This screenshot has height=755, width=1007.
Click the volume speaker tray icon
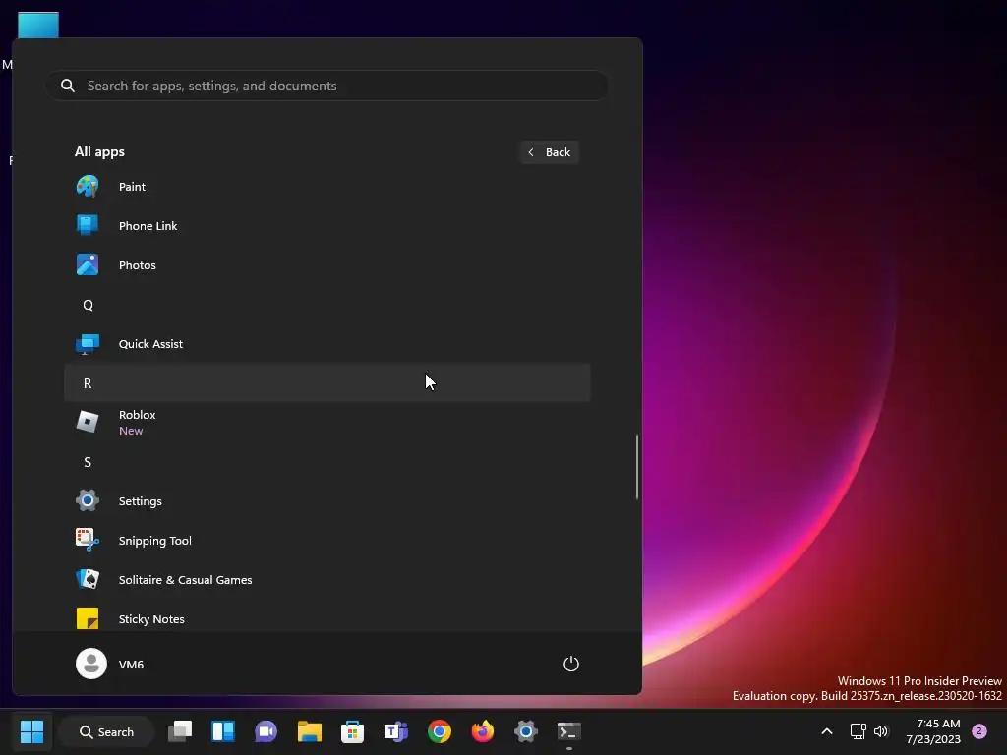881,731
